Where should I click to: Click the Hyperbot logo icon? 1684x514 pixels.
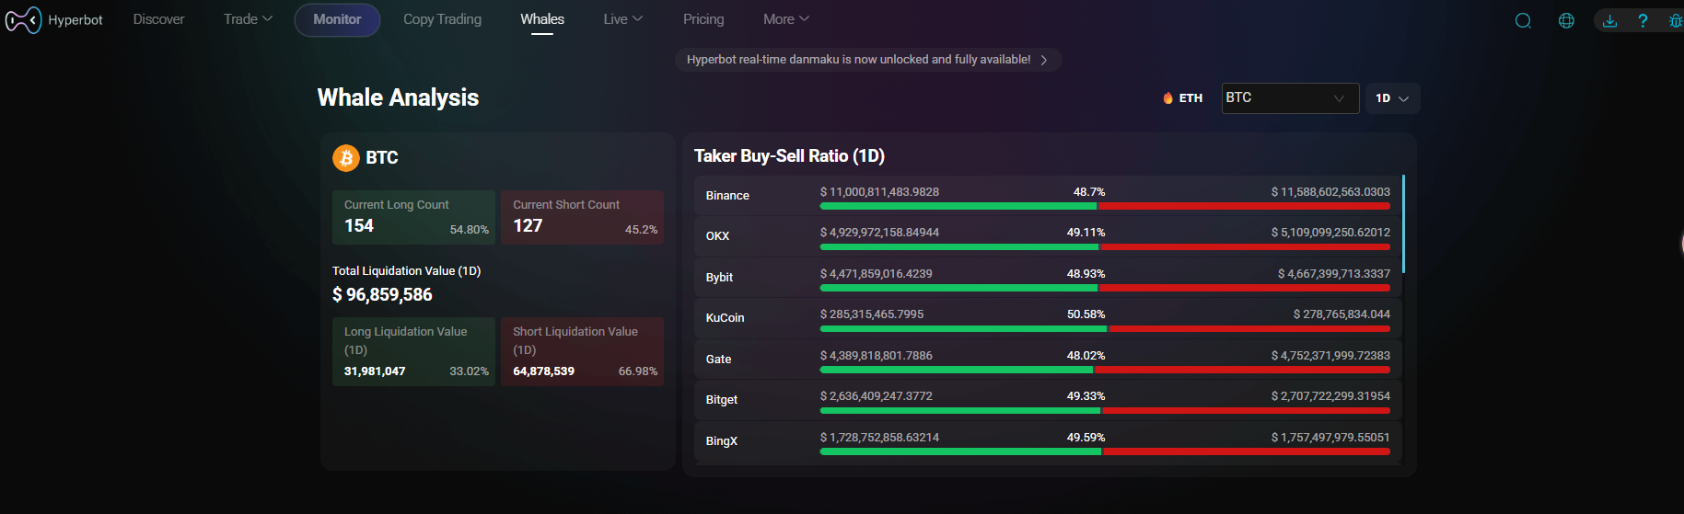(x=23, y=19)
